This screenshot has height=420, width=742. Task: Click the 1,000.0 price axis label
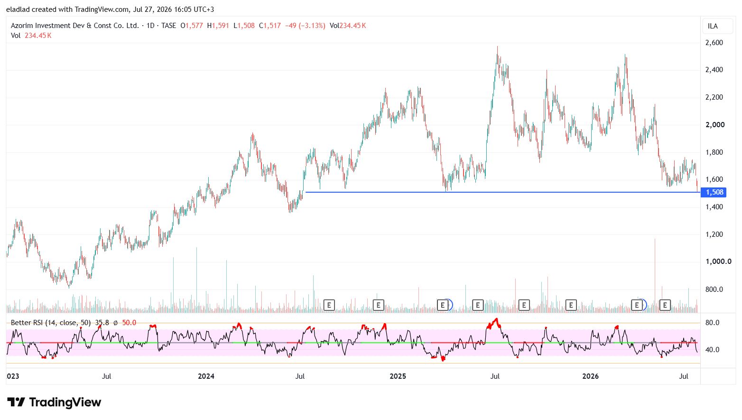(x=718, y=261)
